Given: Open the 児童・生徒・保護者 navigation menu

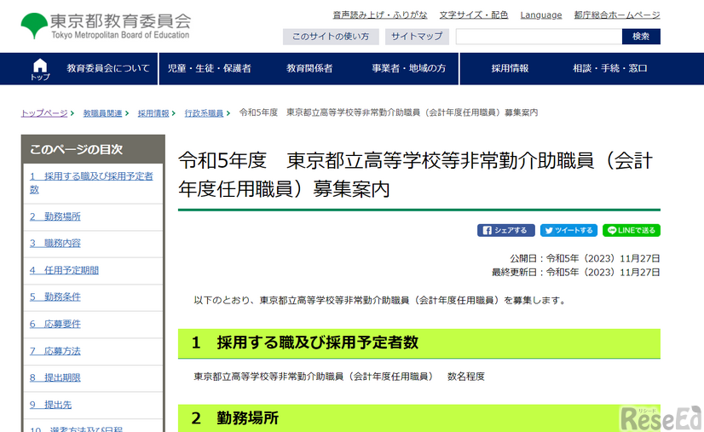Looking at the screenshot, I should point(209,69).
